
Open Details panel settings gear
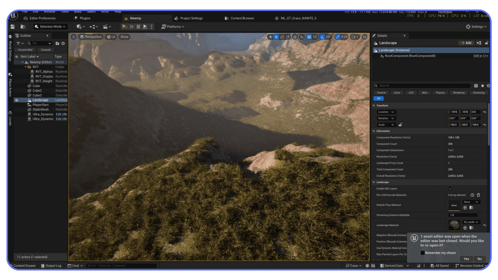click(488, 86)
